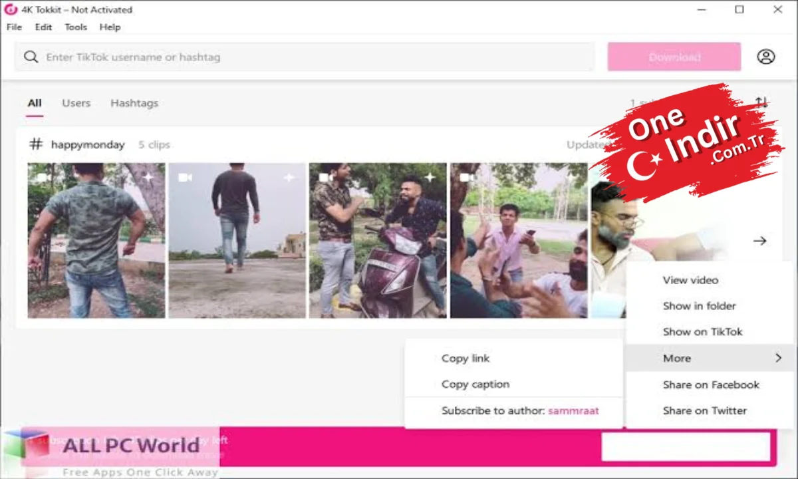This screenshot has width=798, height=479.
Task: Choose Copy link in submenu
Action: pos(513,358)
